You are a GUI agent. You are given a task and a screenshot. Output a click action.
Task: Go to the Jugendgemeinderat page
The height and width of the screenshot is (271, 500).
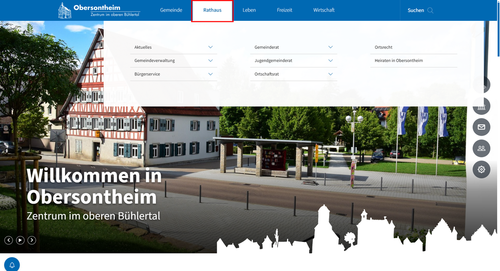(x=273, y=61)
